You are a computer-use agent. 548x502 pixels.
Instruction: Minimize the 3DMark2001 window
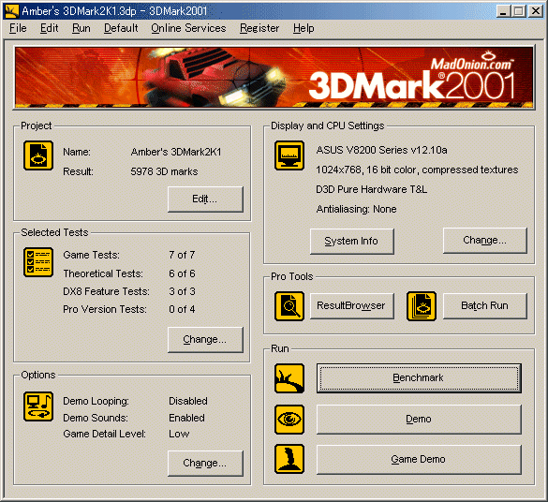point(503,11)
